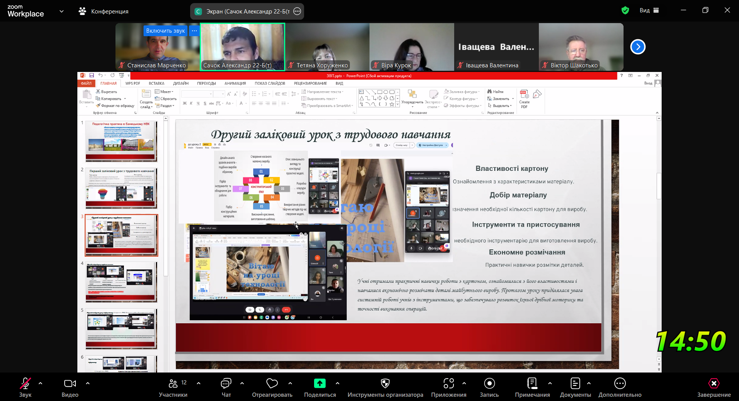Toggle strikethrough (abc) formatting

211,103
